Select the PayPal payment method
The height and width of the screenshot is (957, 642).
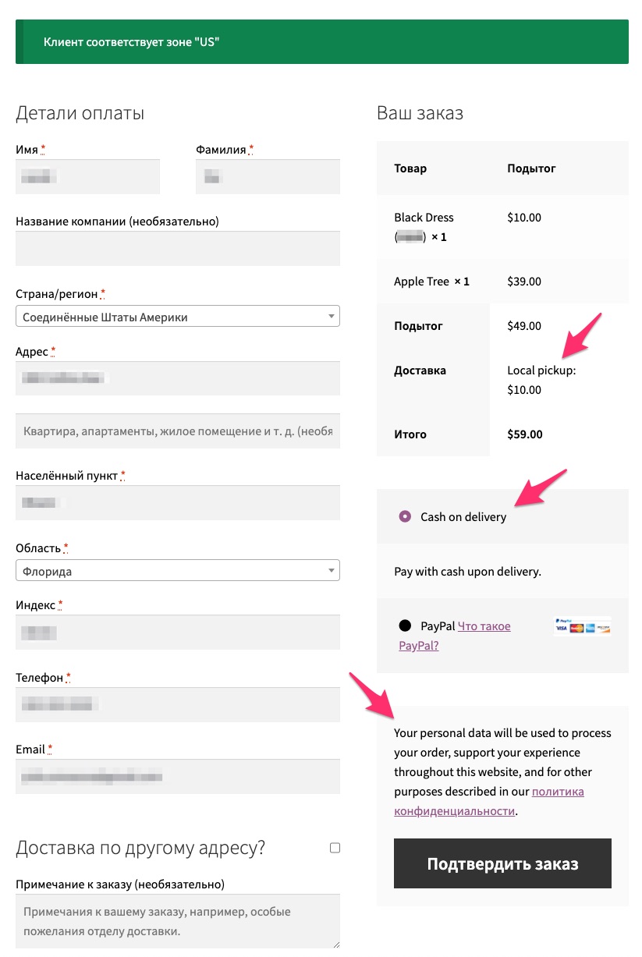[404, 626]
